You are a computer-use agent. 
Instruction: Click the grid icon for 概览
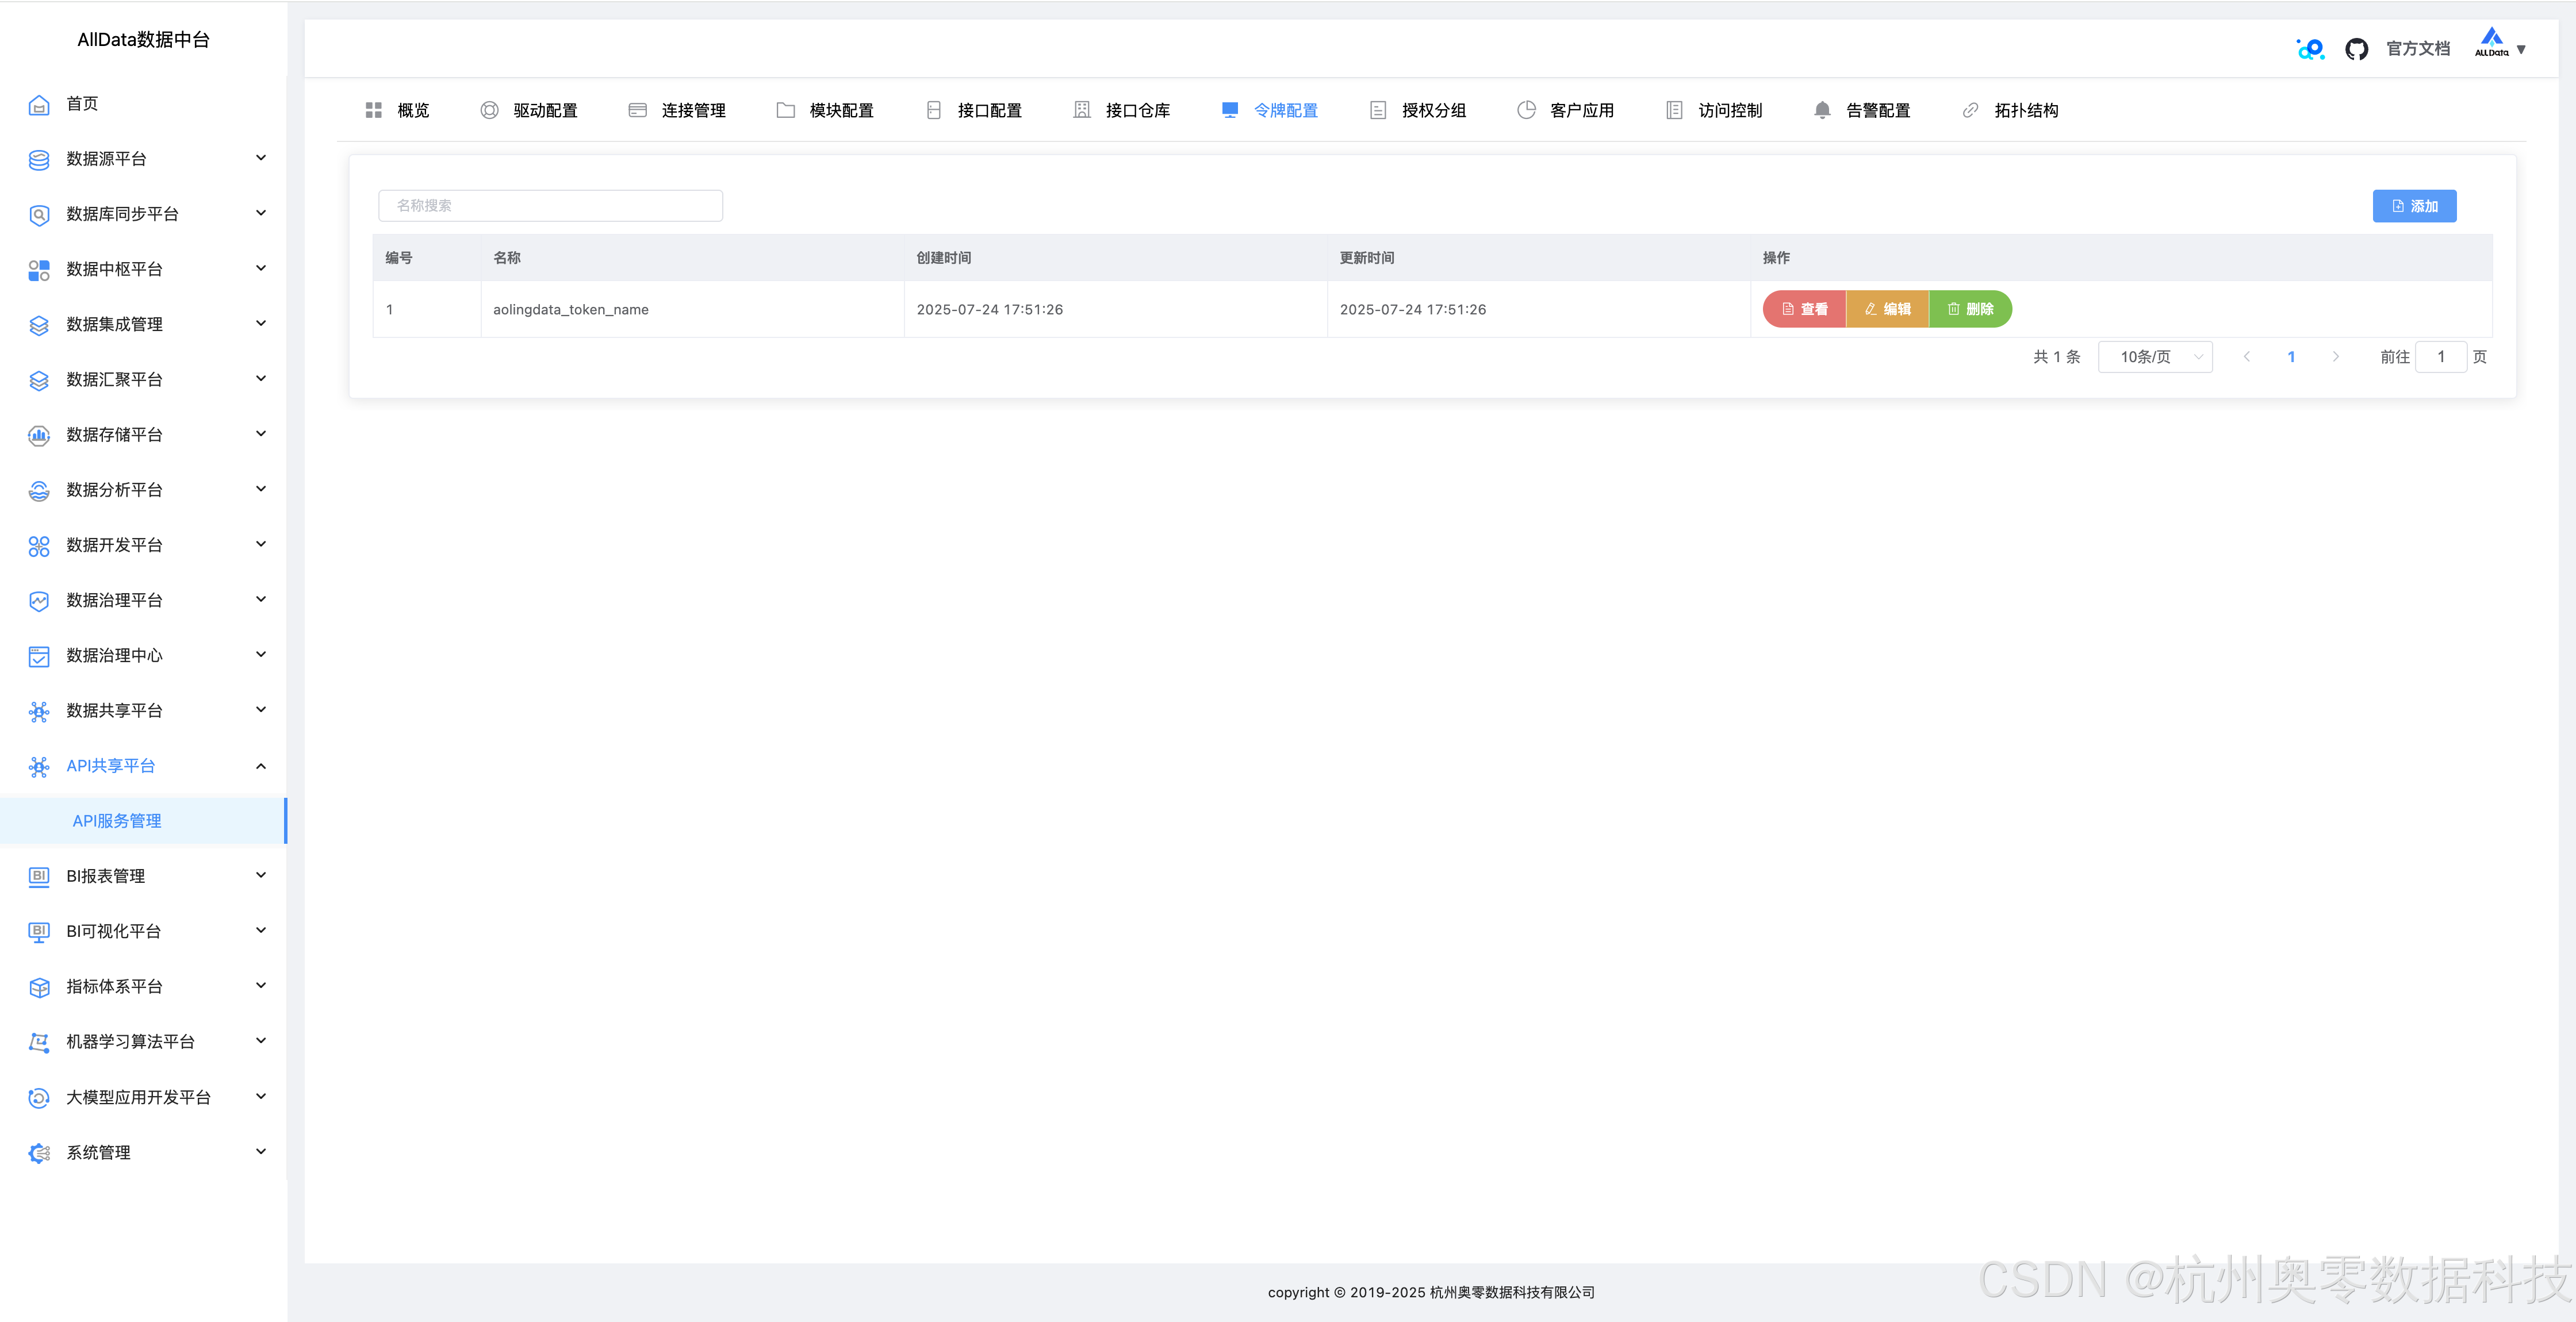(374, 110)
